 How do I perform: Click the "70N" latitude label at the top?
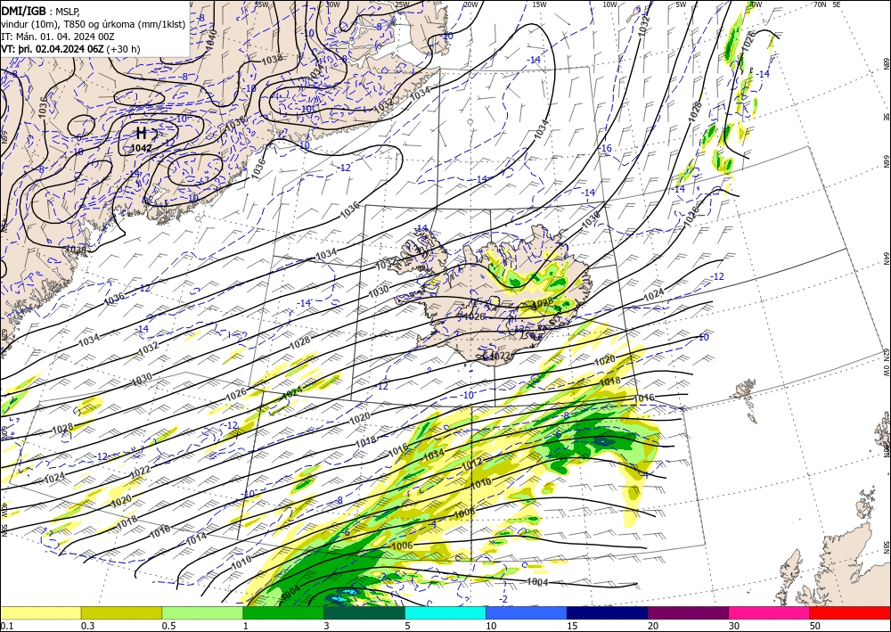820,4
